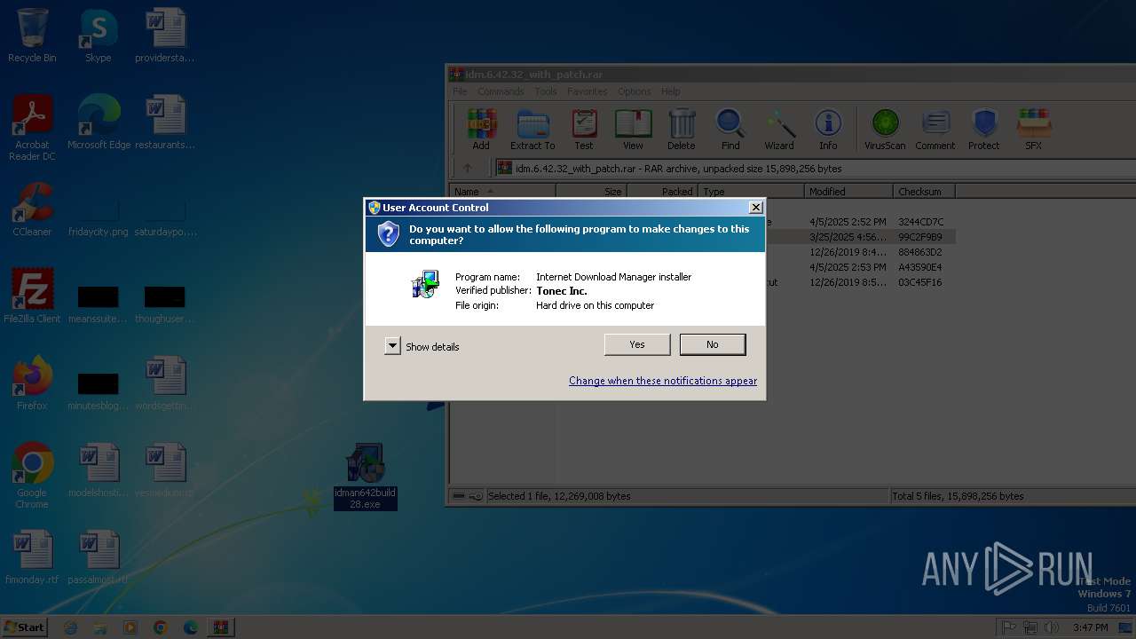
Task: Click the View icon in WinRAR toolbar
Action: [x=633, y=130]
